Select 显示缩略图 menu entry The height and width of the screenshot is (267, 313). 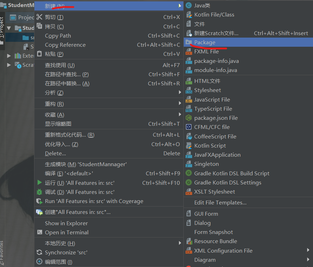point(109,124)
